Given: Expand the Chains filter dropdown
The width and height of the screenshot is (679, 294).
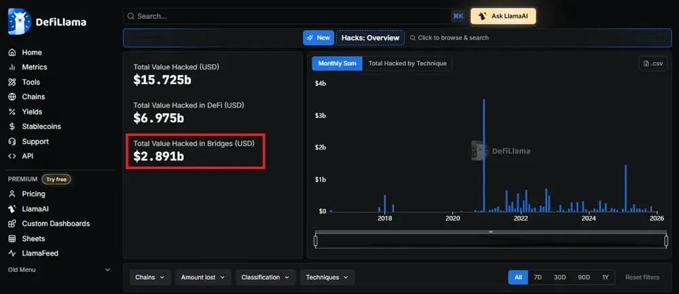Looking at the screenshot, I should (149, 277).
